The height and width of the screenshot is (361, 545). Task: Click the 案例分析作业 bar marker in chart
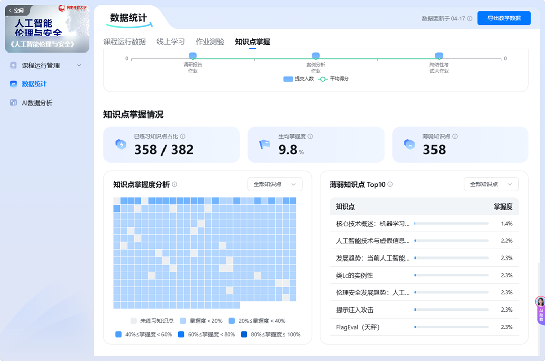pyautogui.click(x=315, y=56)
